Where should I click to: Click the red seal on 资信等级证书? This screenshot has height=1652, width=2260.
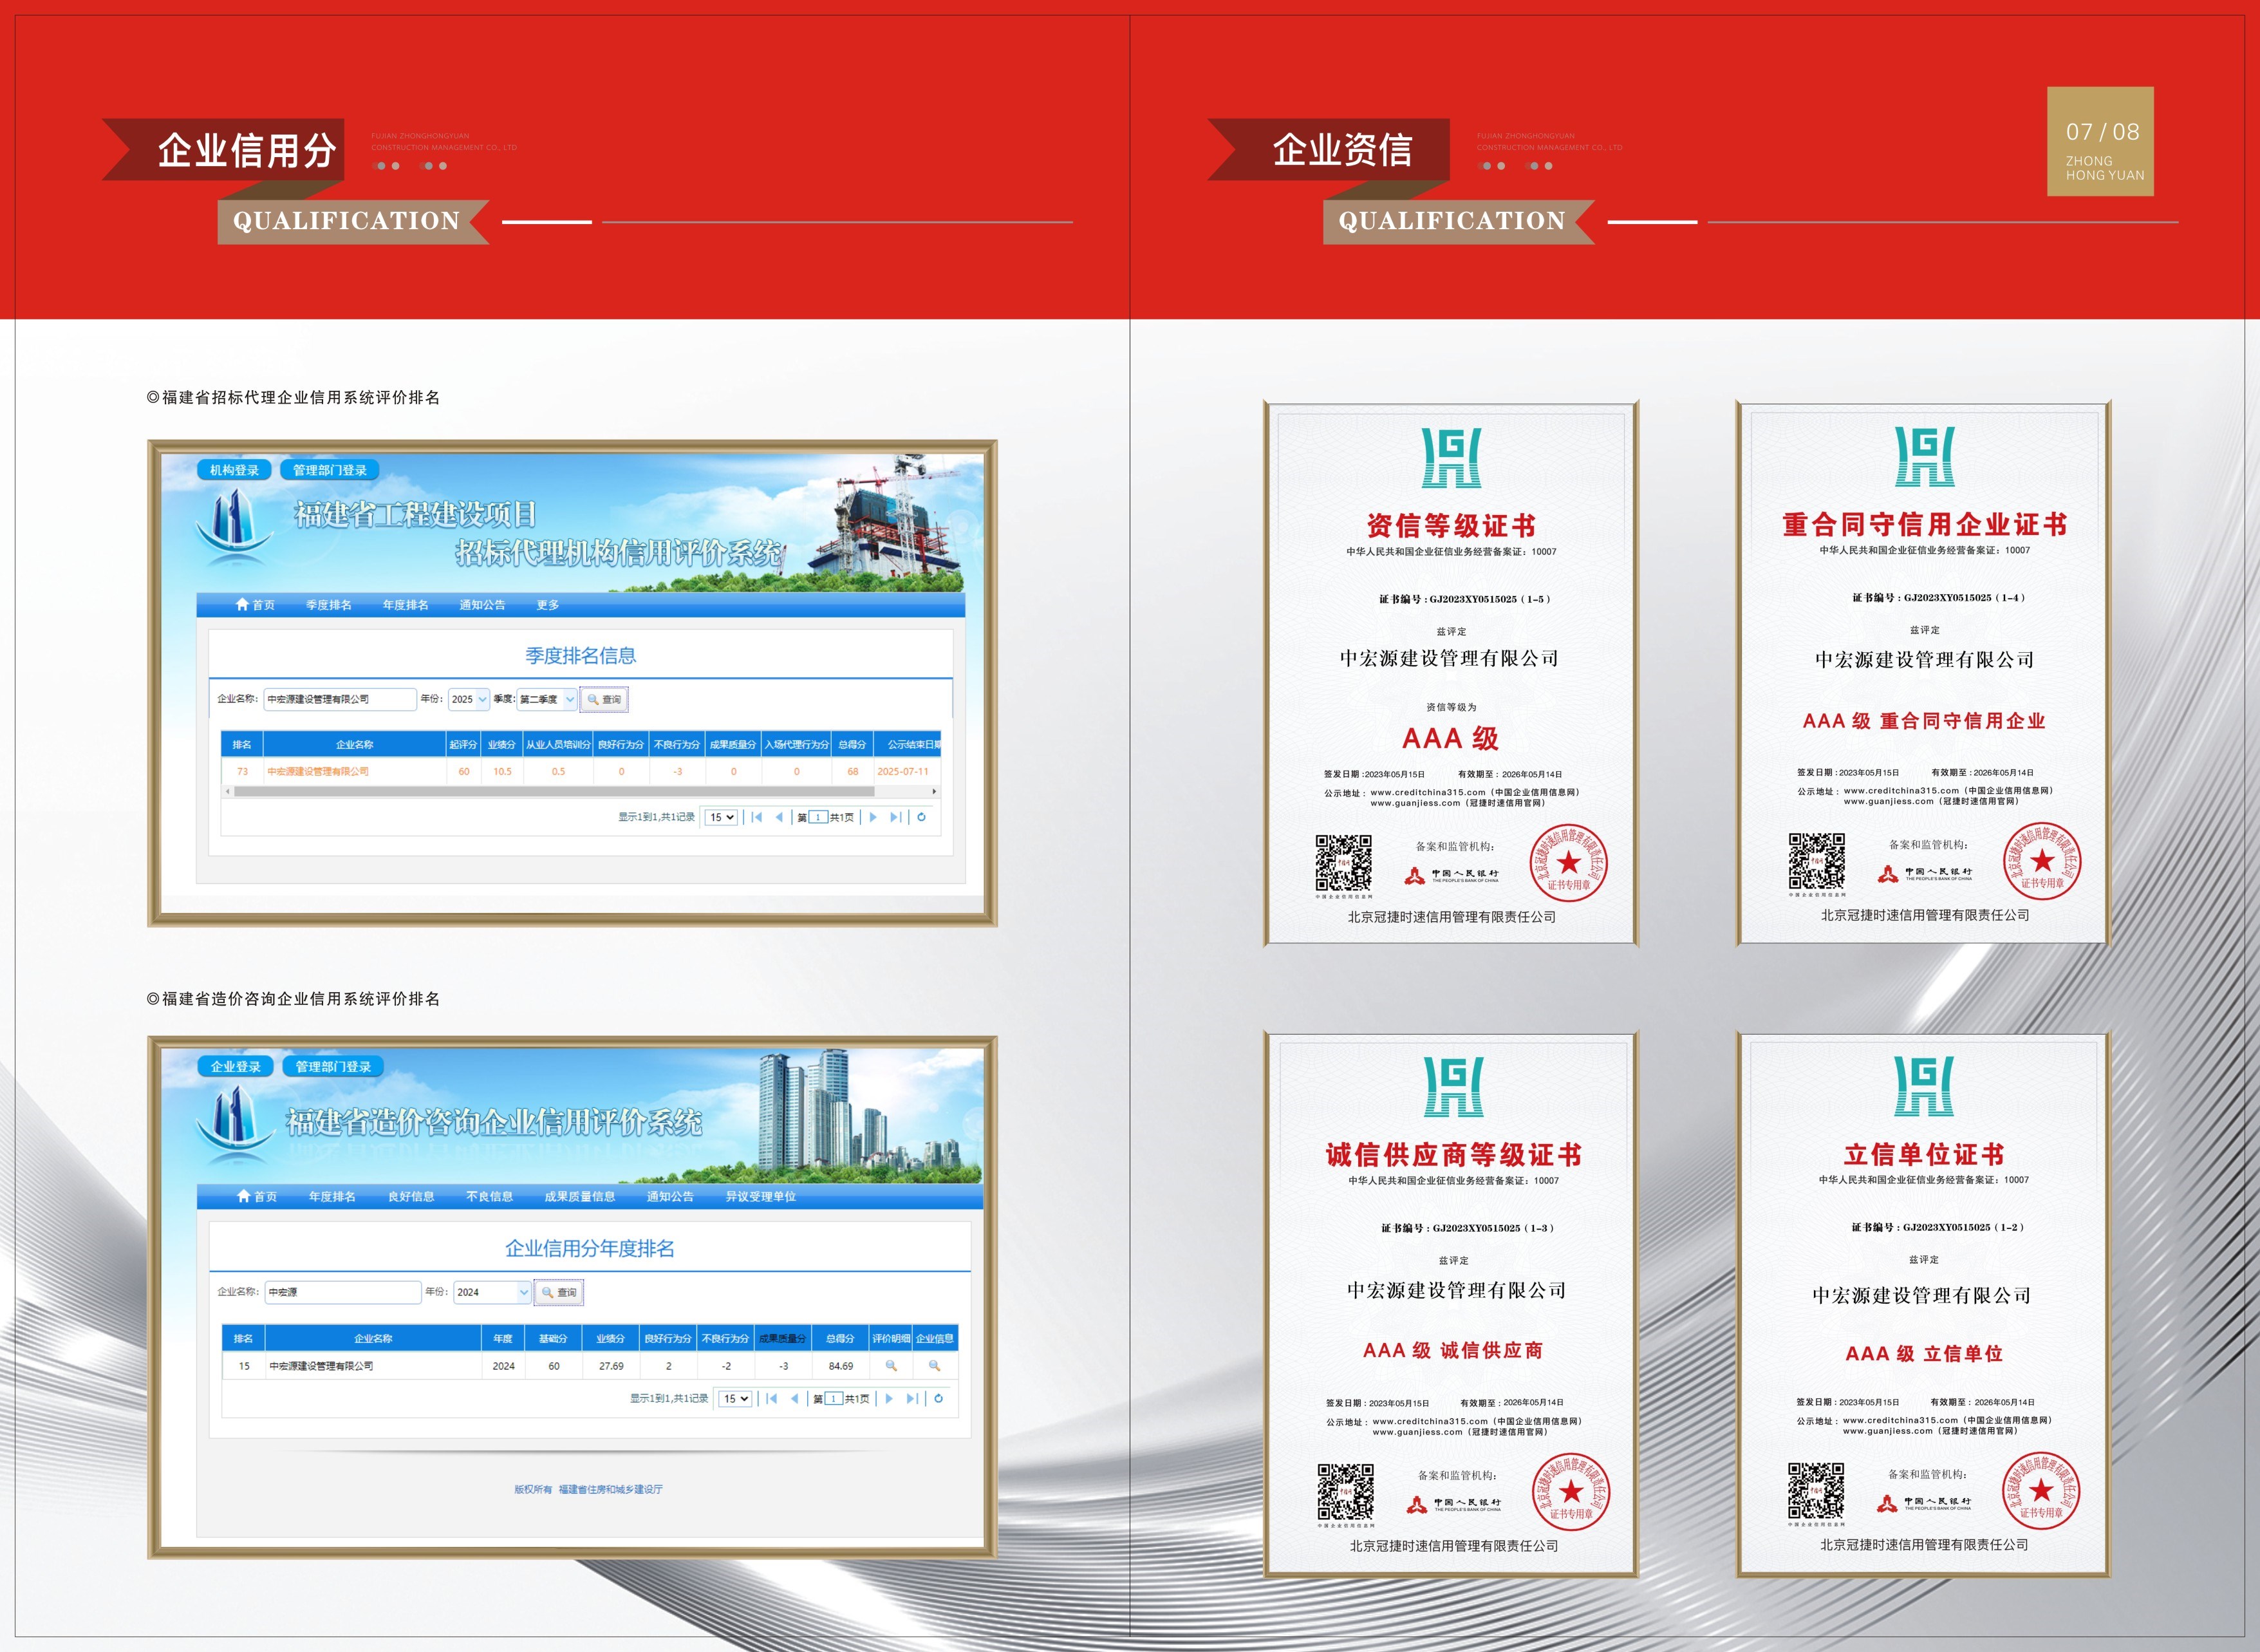point(1568,863)
